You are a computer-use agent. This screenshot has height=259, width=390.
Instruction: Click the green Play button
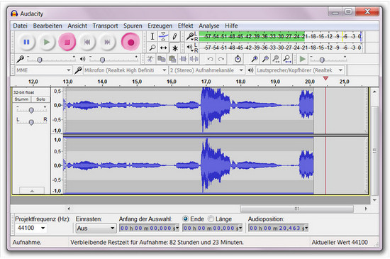tap(47, 42)
